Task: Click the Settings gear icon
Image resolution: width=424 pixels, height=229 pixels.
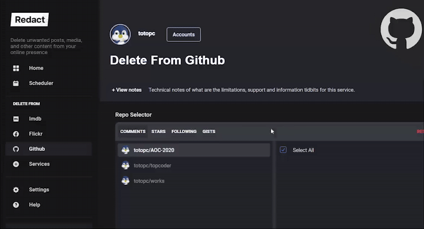Action: click(x=16, y=190)
